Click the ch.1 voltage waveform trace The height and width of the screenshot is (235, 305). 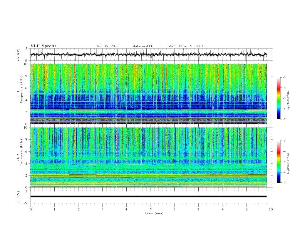coord(148,55)
